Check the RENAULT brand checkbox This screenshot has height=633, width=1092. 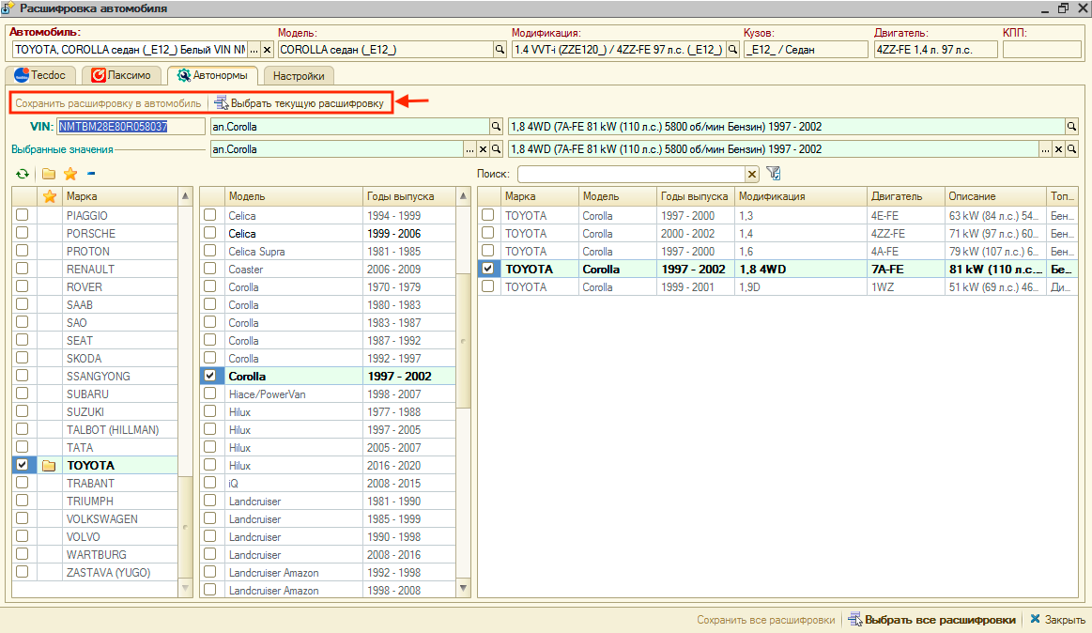pyautogui.click(x=23, y=269)
